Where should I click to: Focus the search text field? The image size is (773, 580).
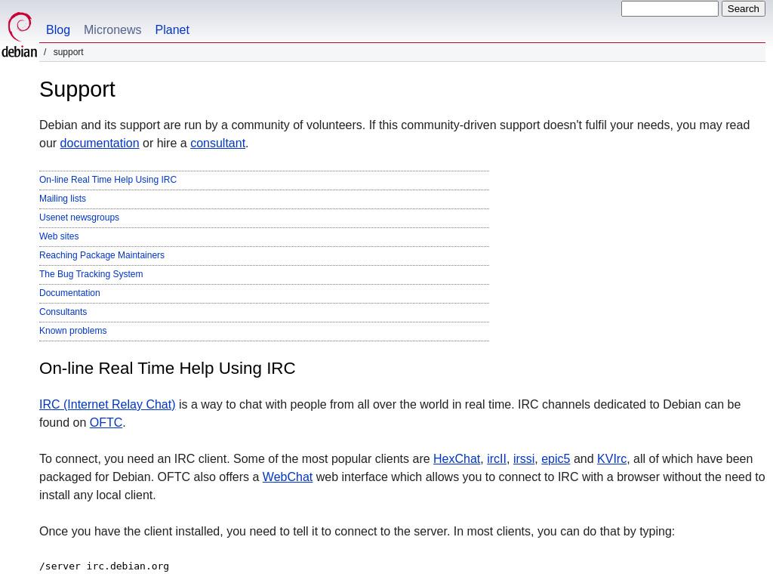point(670,9)
